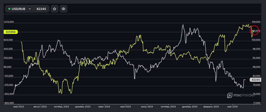Click the декабрь 2023 axis label
This screenshot has height=112, width=266.
click(83, 106)
